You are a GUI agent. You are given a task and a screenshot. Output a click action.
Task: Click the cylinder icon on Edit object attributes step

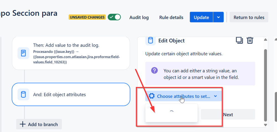23,94
